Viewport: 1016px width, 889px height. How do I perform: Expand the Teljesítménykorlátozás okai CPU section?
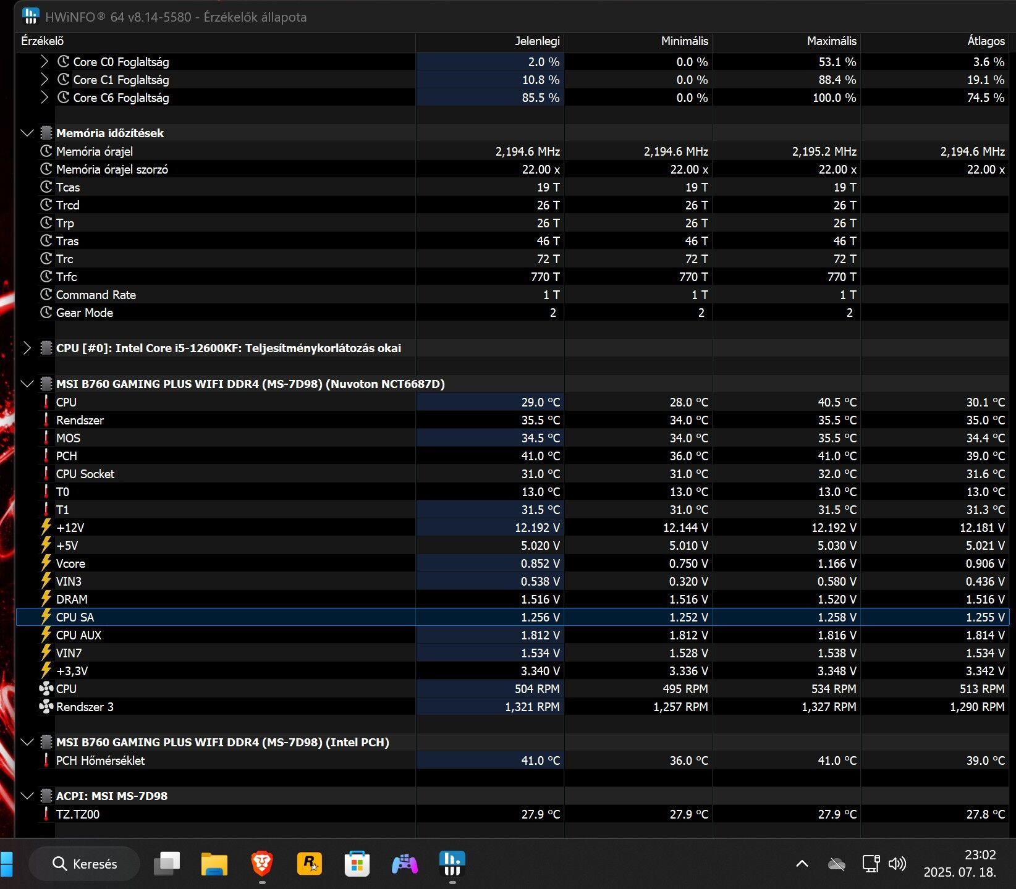[x=27, y=348]
